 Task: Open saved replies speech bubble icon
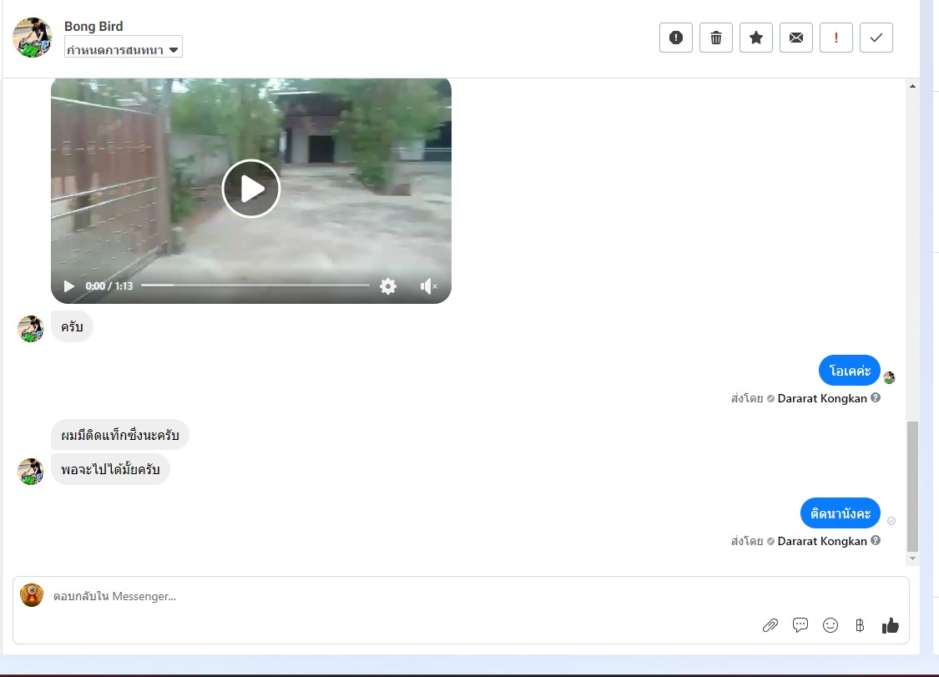[800, 625]
